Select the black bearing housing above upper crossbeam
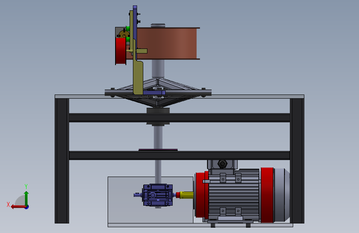Image resolution: width=359 pixels, height=233 pixels. tap(158, 111)
